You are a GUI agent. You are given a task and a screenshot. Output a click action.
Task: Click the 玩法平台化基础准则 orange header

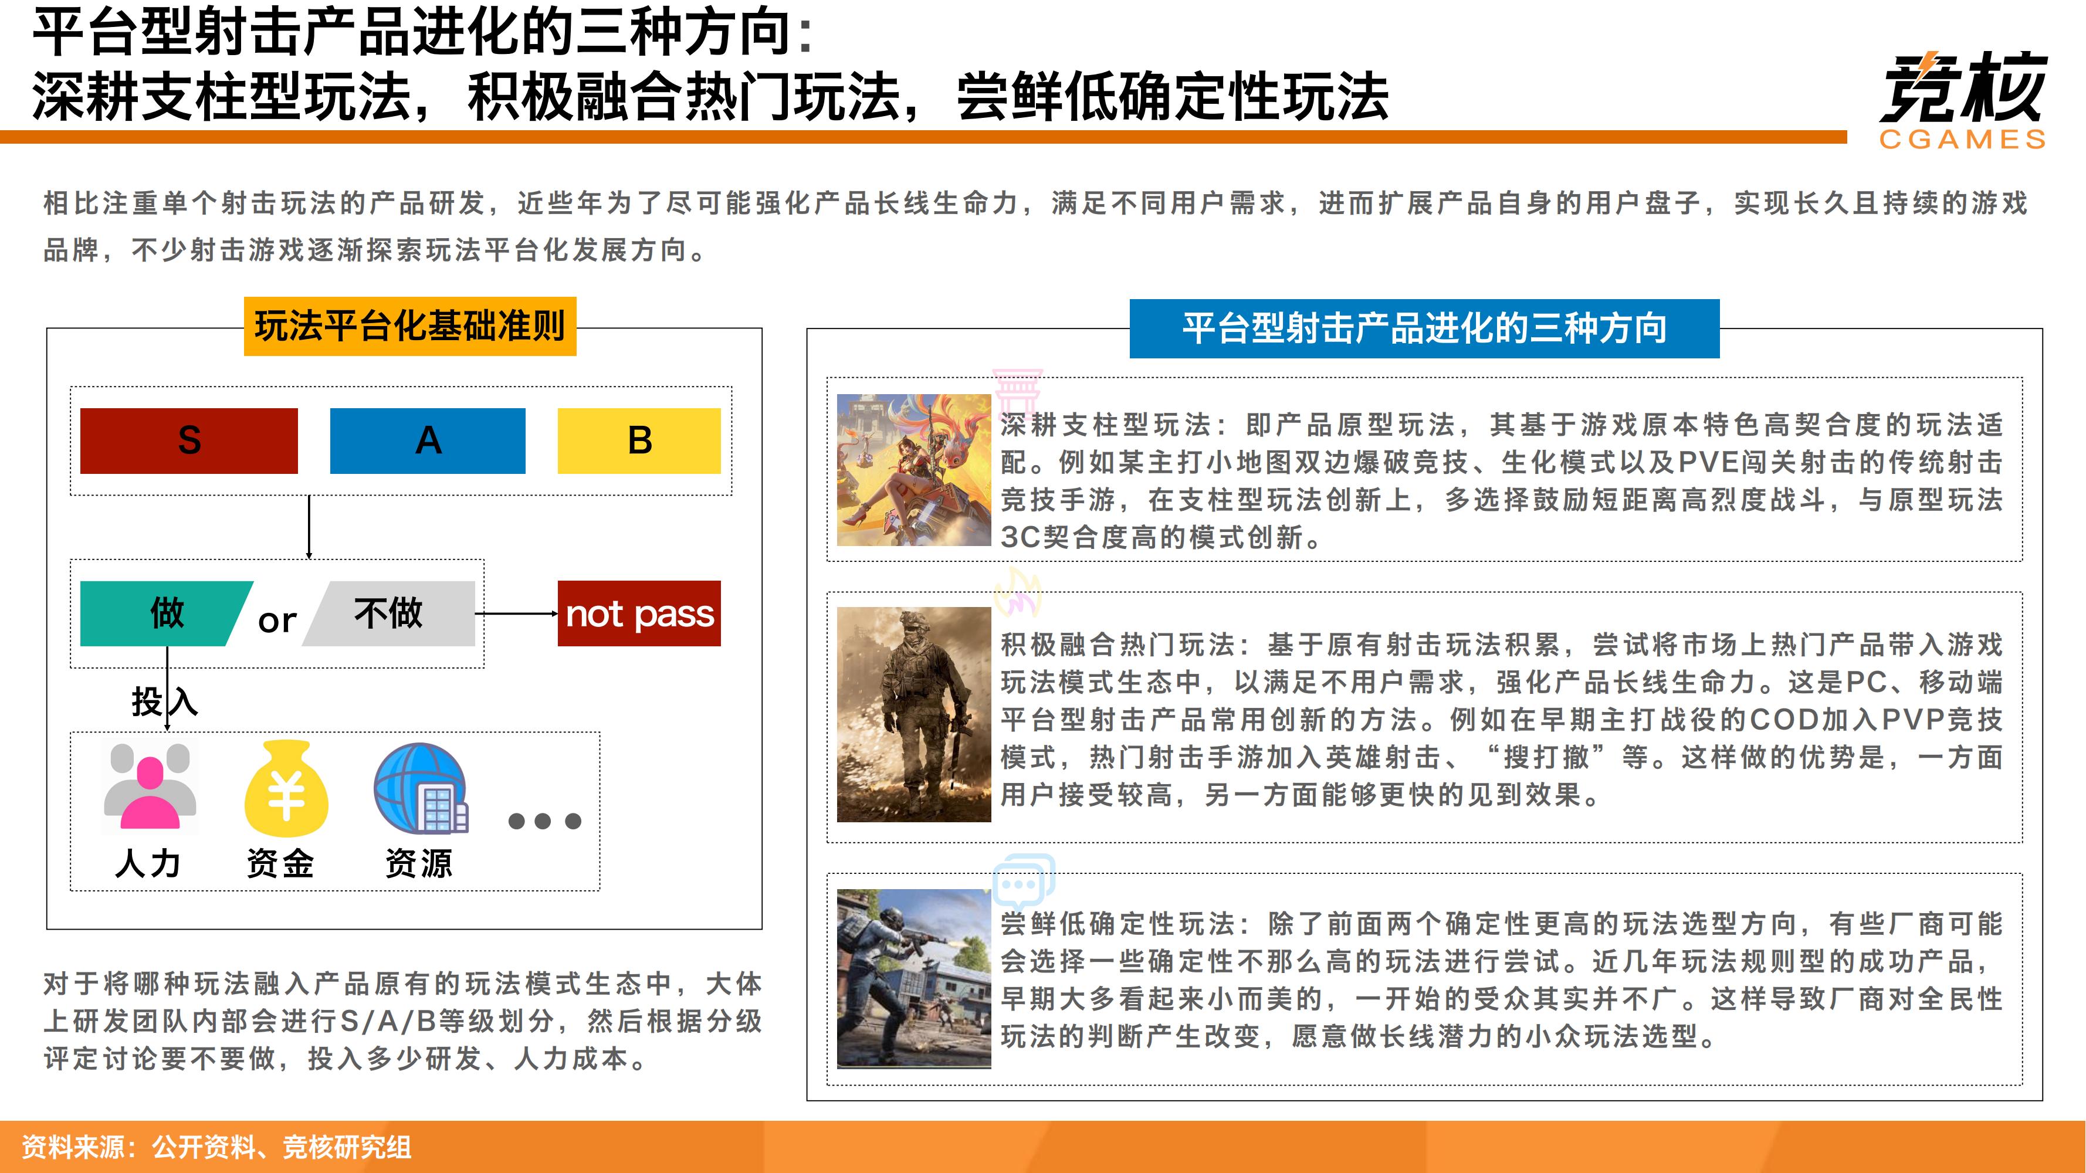(x=409, y=326)
